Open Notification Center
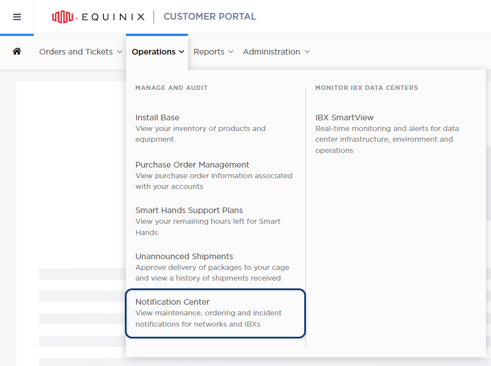Image resolution: width=491 pixels, height=366 pixels. (172, 302)
